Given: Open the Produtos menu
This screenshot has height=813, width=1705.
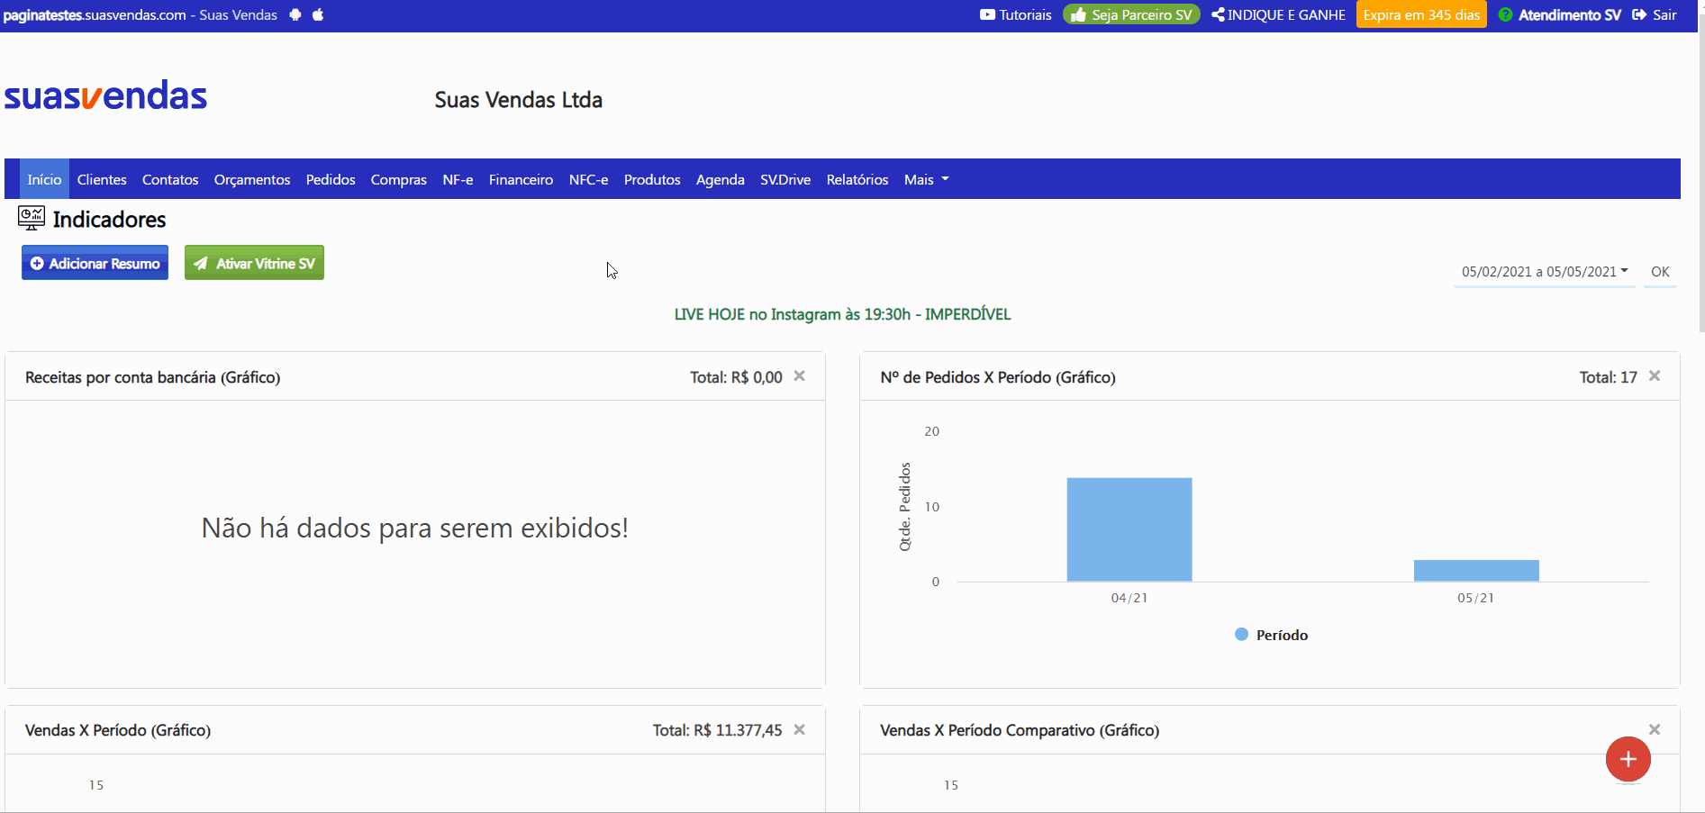Looking at the screenshot, I should click(x=652, y=179).
